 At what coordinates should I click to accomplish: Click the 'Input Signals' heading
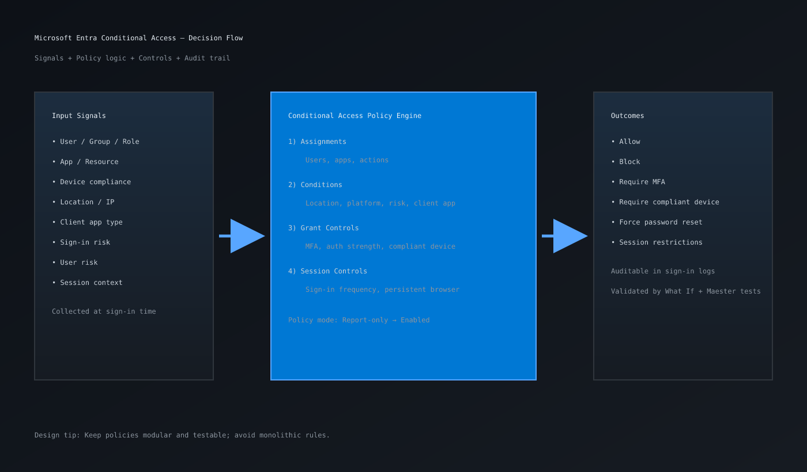tap(79, 116)
